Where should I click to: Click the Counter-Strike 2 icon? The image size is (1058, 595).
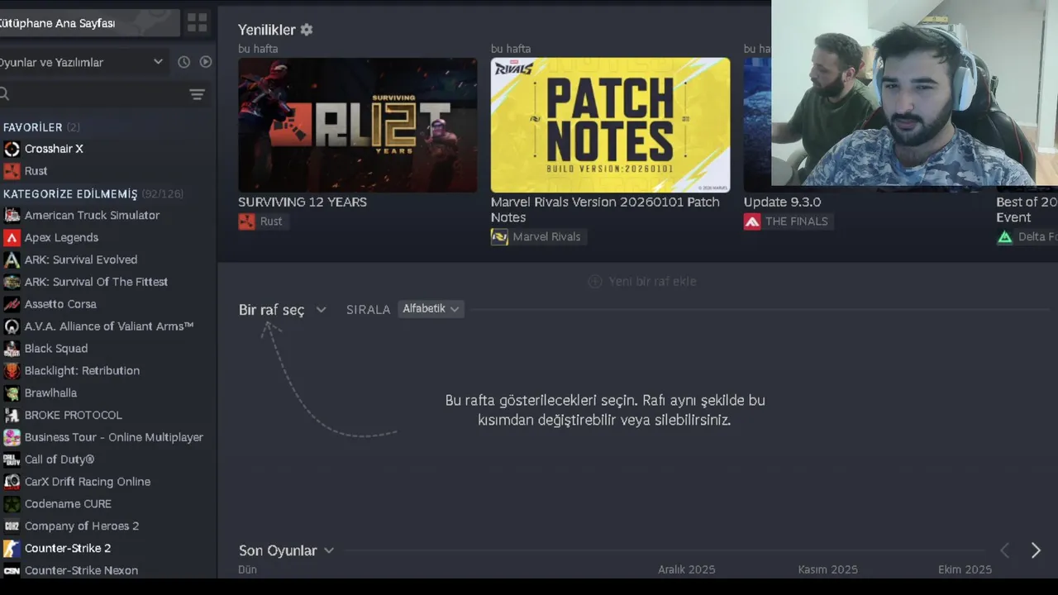tap(12, 549)
